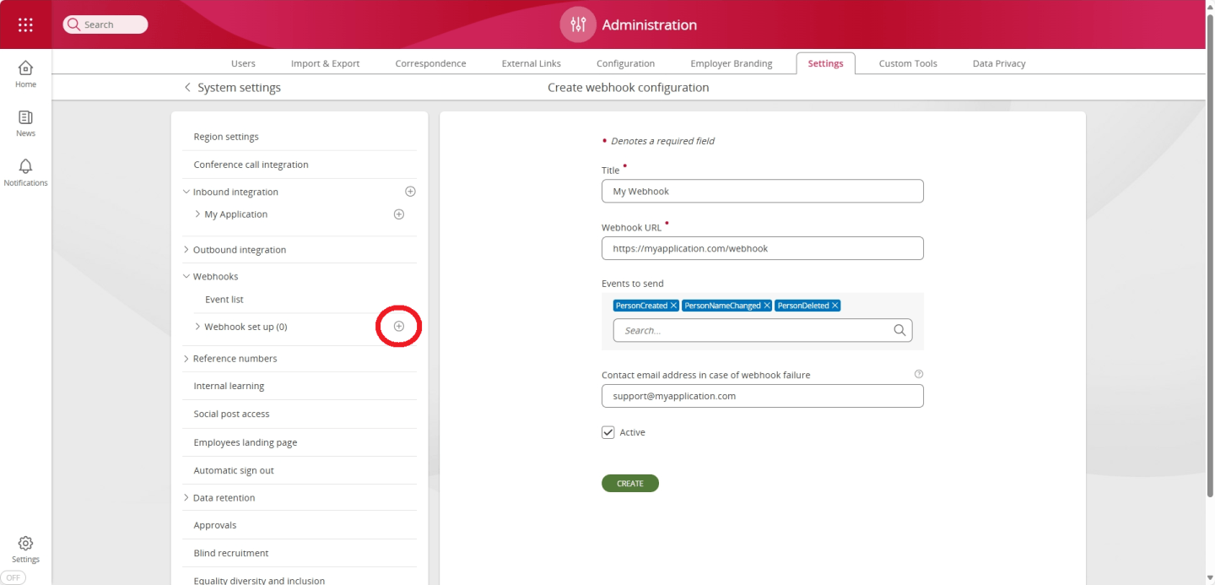
Task: Toggle the OFF switch in the bottom sidebar
Action: 13,577
